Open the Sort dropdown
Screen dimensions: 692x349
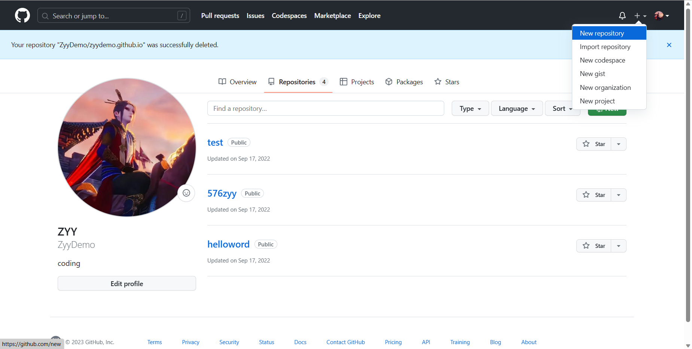click(562, 109)
